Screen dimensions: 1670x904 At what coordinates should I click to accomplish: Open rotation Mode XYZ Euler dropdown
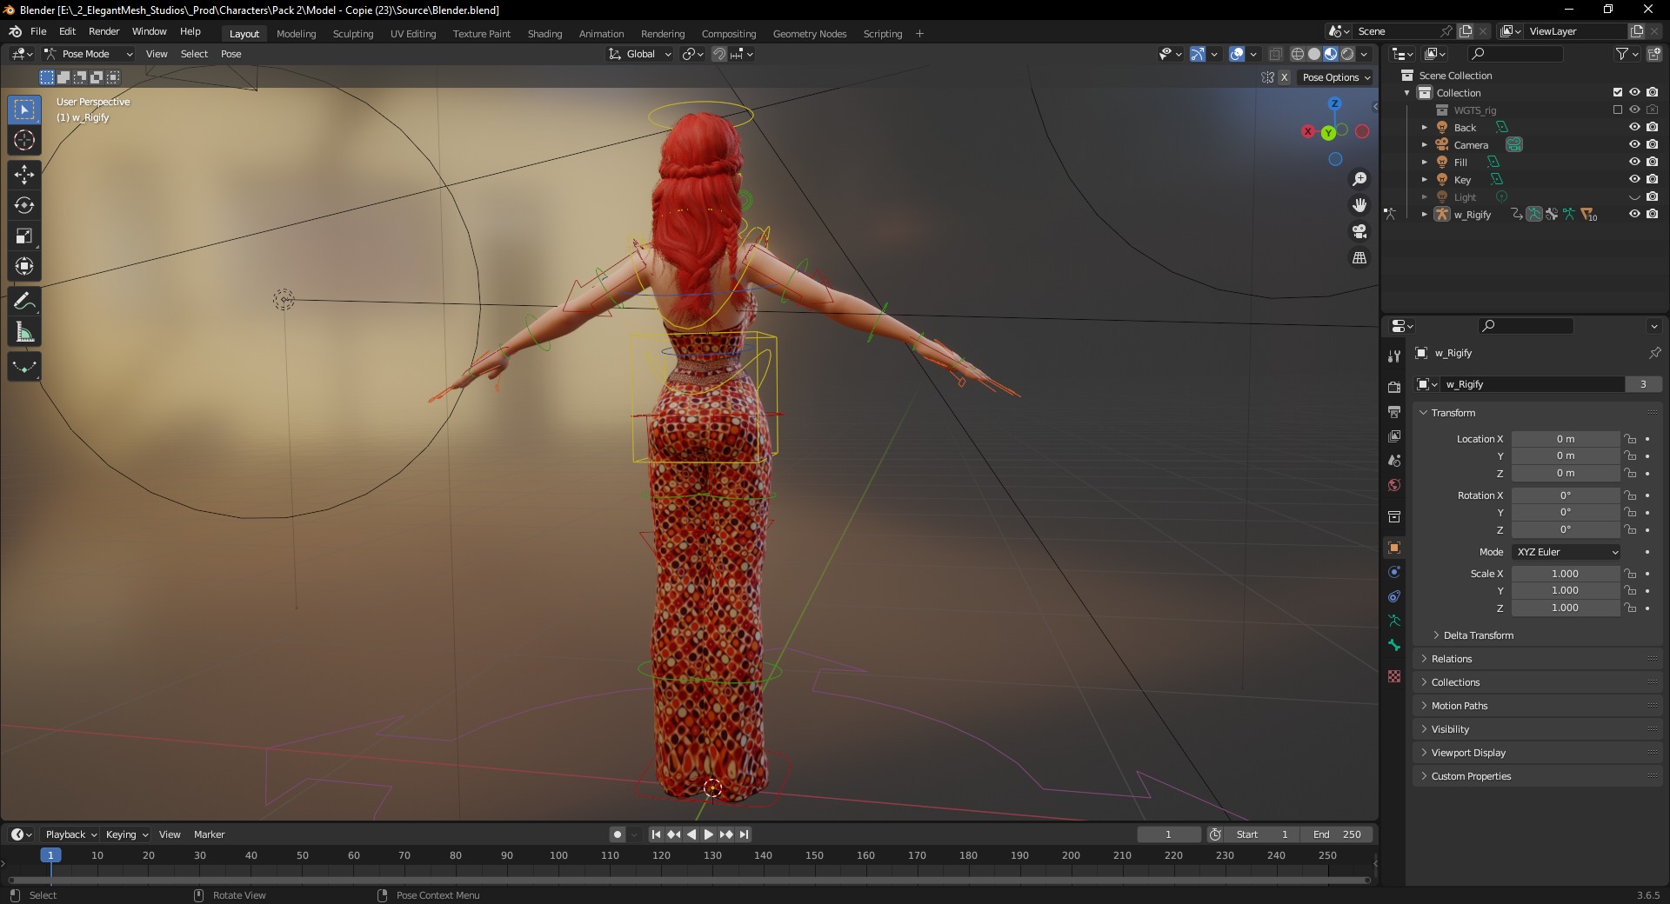coord(1566,552)
